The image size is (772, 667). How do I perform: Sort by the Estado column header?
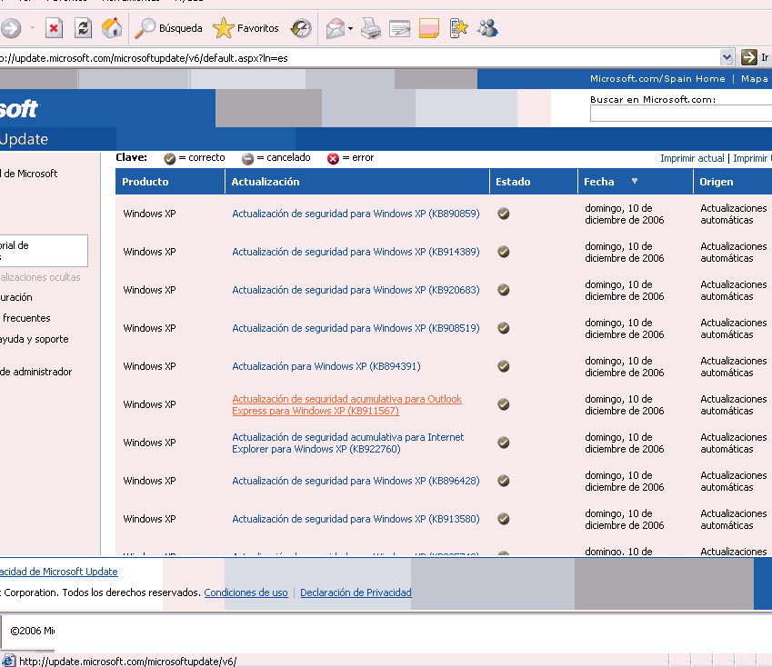pos(513,182)
